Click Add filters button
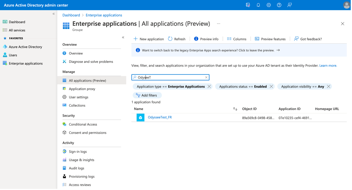Screen dimensions: 352x190 (x=147, y=95)
